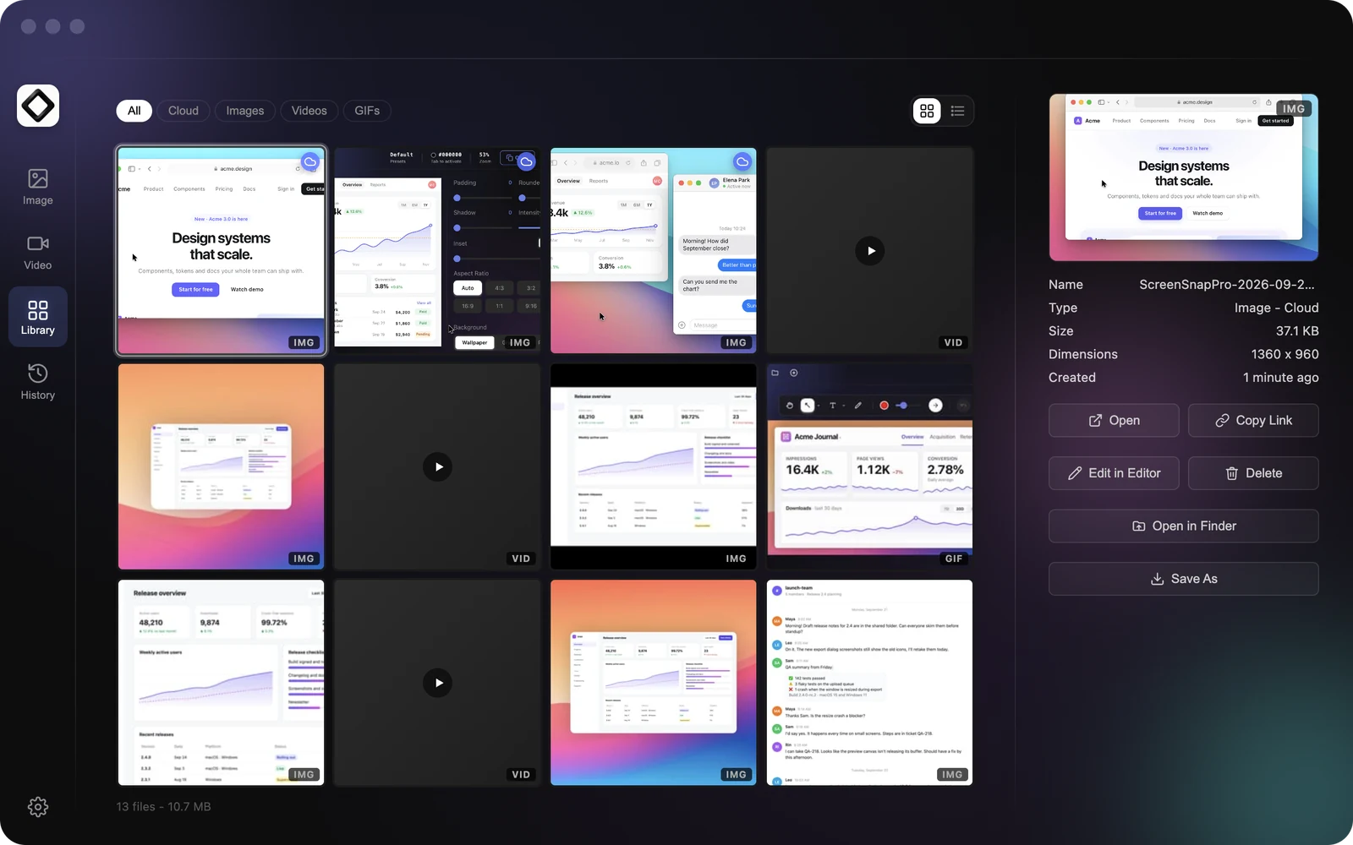Filter library by GIFs

click(367, 111)
